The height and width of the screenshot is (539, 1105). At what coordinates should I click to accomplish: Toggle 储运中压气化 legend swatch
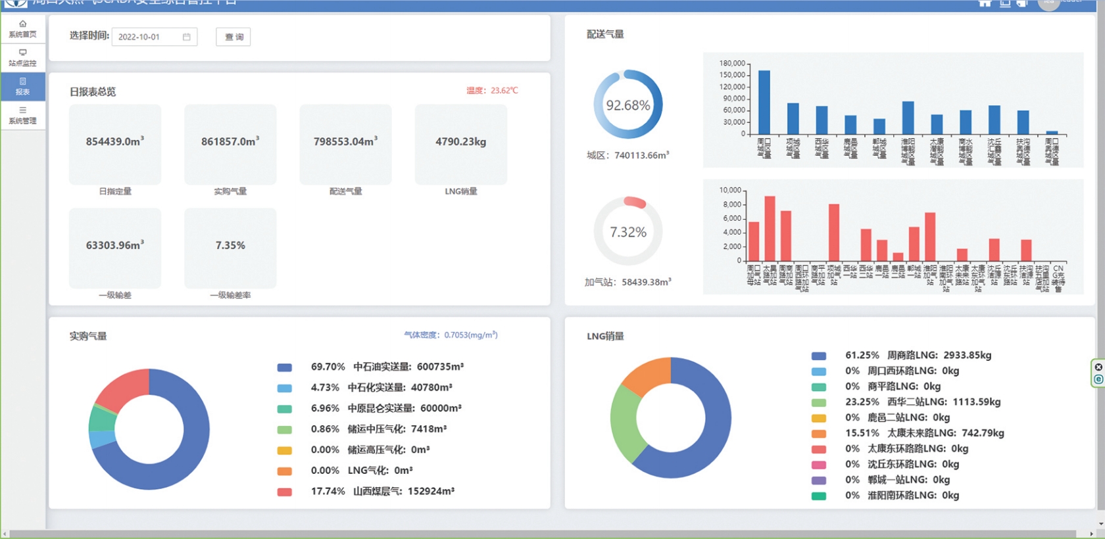point(284,430)
